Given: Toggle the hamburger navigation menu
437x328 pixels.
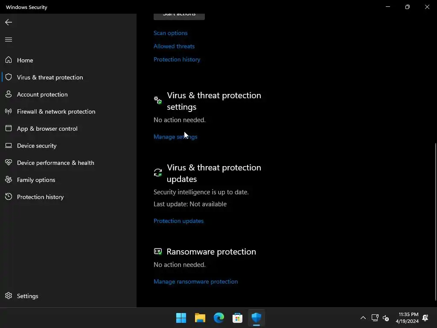Looking at the screenshot, I should click(9, 39).
